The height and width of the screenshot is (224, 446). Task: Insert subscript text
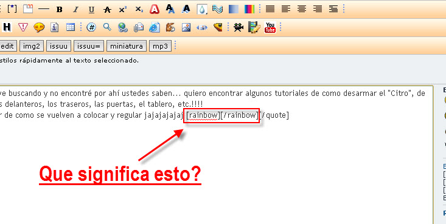tap(139, 9)
